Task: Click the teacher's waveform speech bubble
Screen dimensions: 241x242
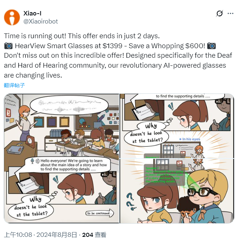Action: 69,105
